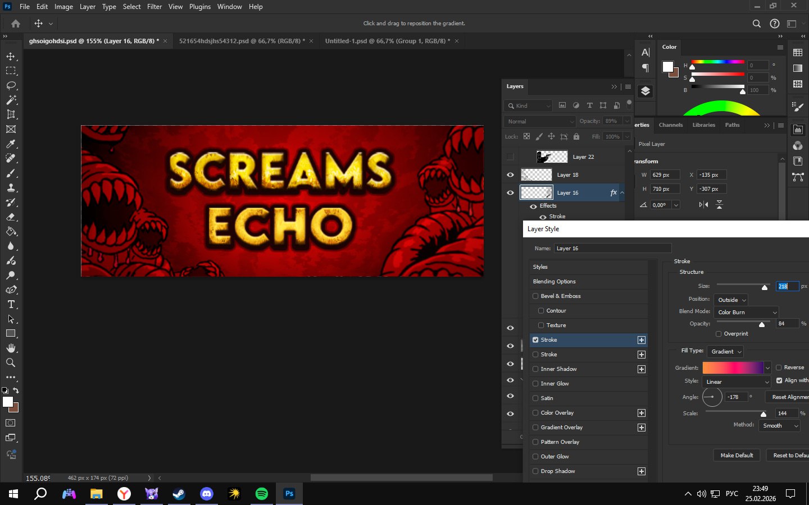Click the stroke gradient color swatch
809x505 pixels.
(733, 368)
